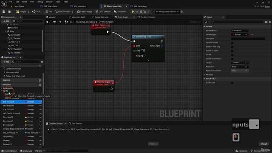
Task: Click the WG_Gameplay Ref type color pill
Action: pyautogui.click(x=25, y=133)
